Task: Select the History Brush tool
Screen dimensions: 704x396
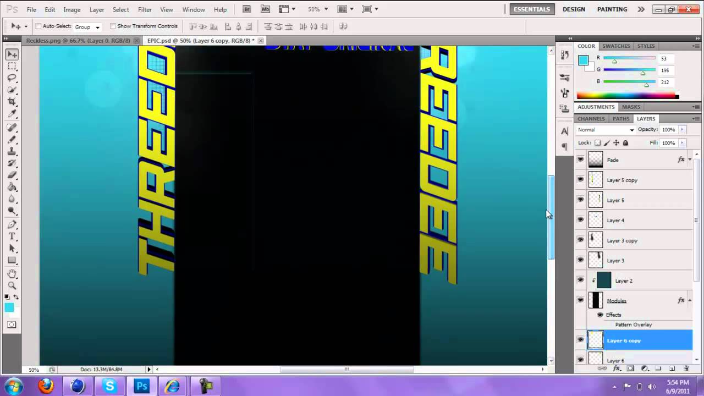Action: click(12, 163)
